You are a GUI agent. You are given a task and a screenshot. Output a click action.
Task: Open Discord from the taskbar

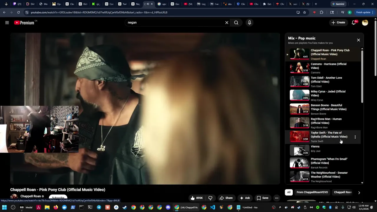pyautogui.click(x=168, y=207)
